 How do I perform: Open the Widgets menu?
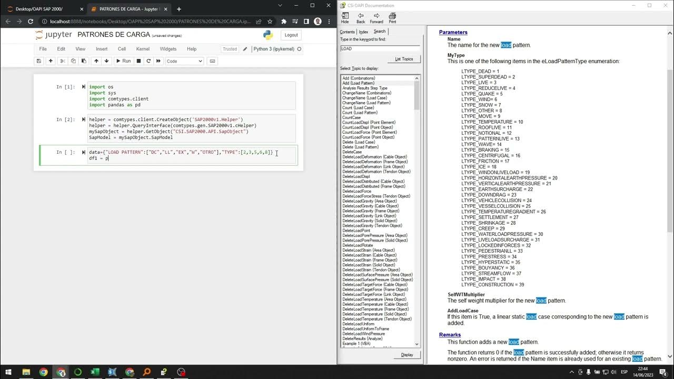168,49
